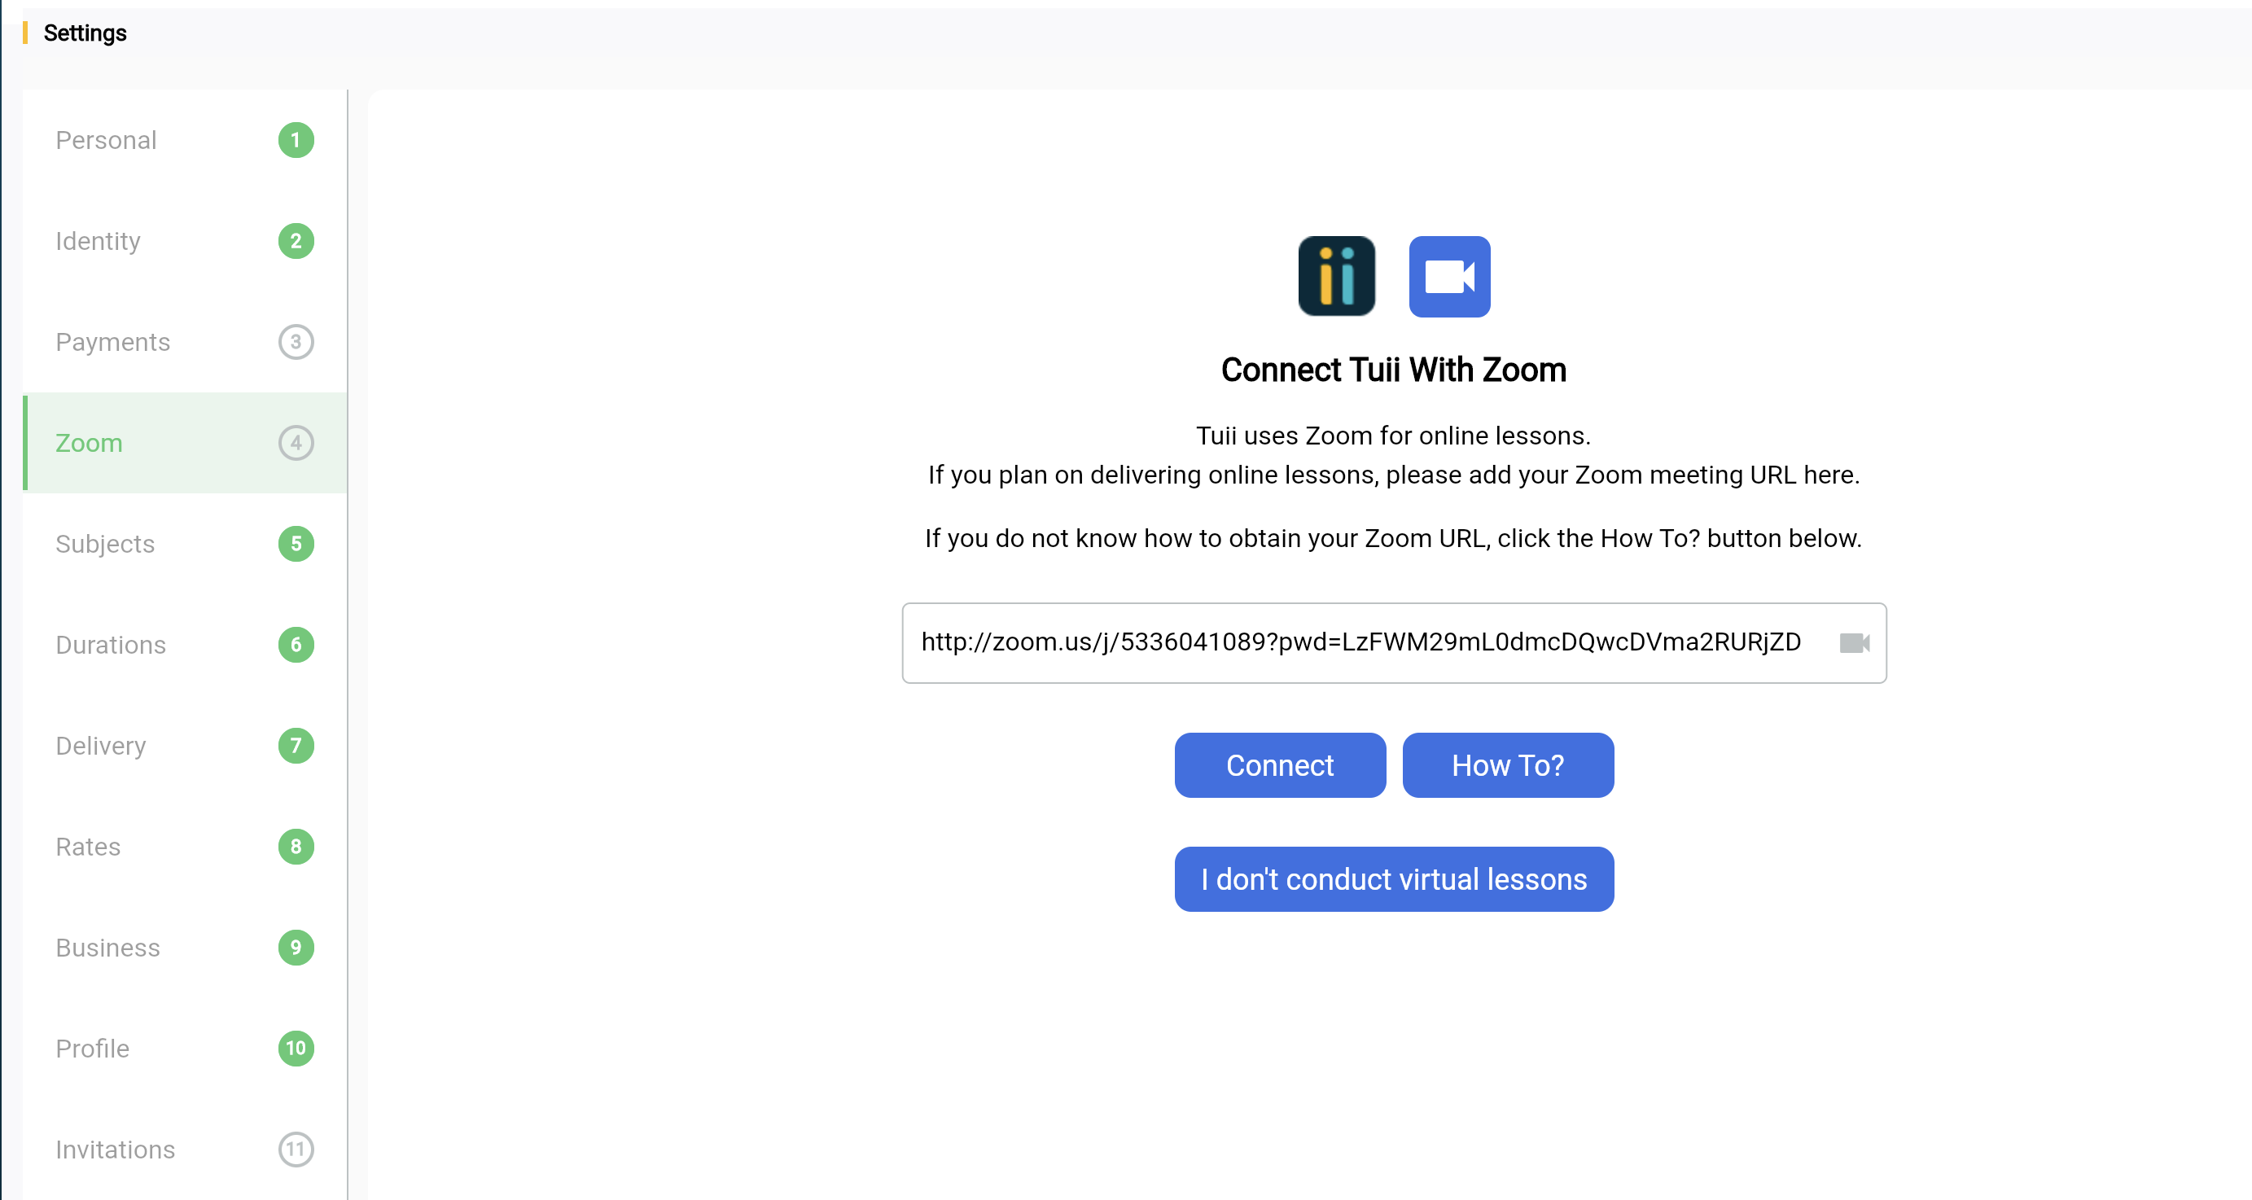2252x1200 pixels.
Task: Navigate to Rates settings
Action: click(87, 847)
